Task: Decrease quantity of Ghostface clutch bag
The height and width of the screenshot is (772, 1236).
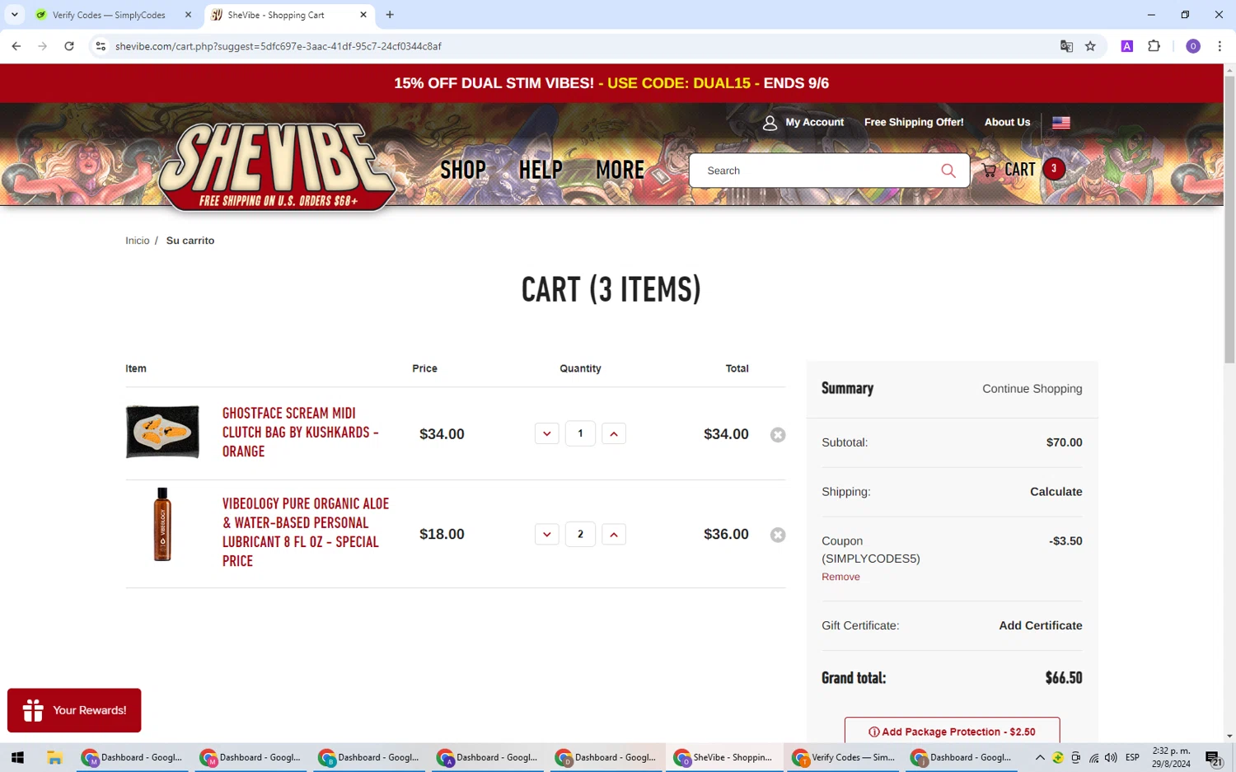Action: 547,434
